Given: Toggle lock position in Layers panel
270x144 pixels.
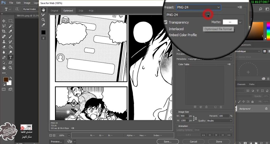Looking at the screenshot, I should coord(243,102).
